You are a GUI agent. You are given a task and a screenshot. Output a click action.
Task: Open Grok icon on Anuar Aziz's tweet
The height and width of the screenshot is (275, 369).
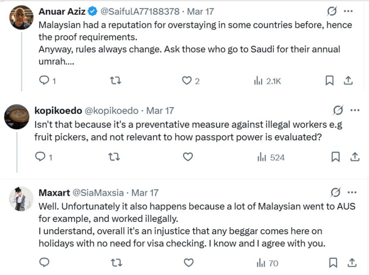click(x=332, y=11)
